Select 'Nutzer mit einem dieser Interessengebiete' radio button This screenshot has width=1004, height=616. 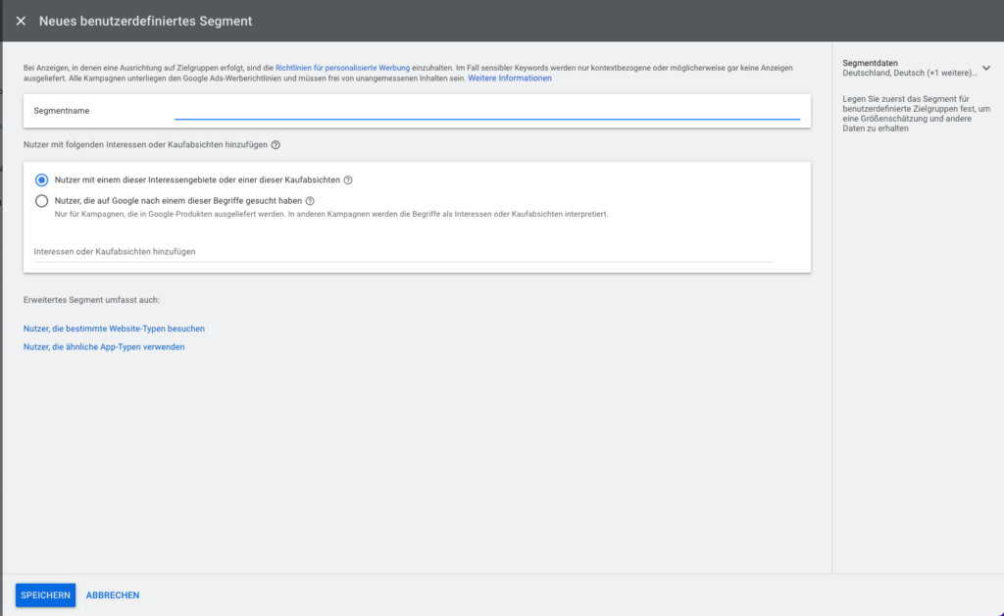coord(41,180)
